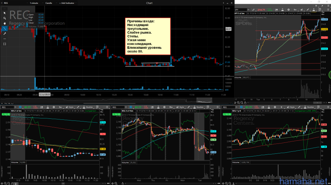The image size is (331, 185).
Task: Activate the trend line drawing tool
Action: point(4,28)
